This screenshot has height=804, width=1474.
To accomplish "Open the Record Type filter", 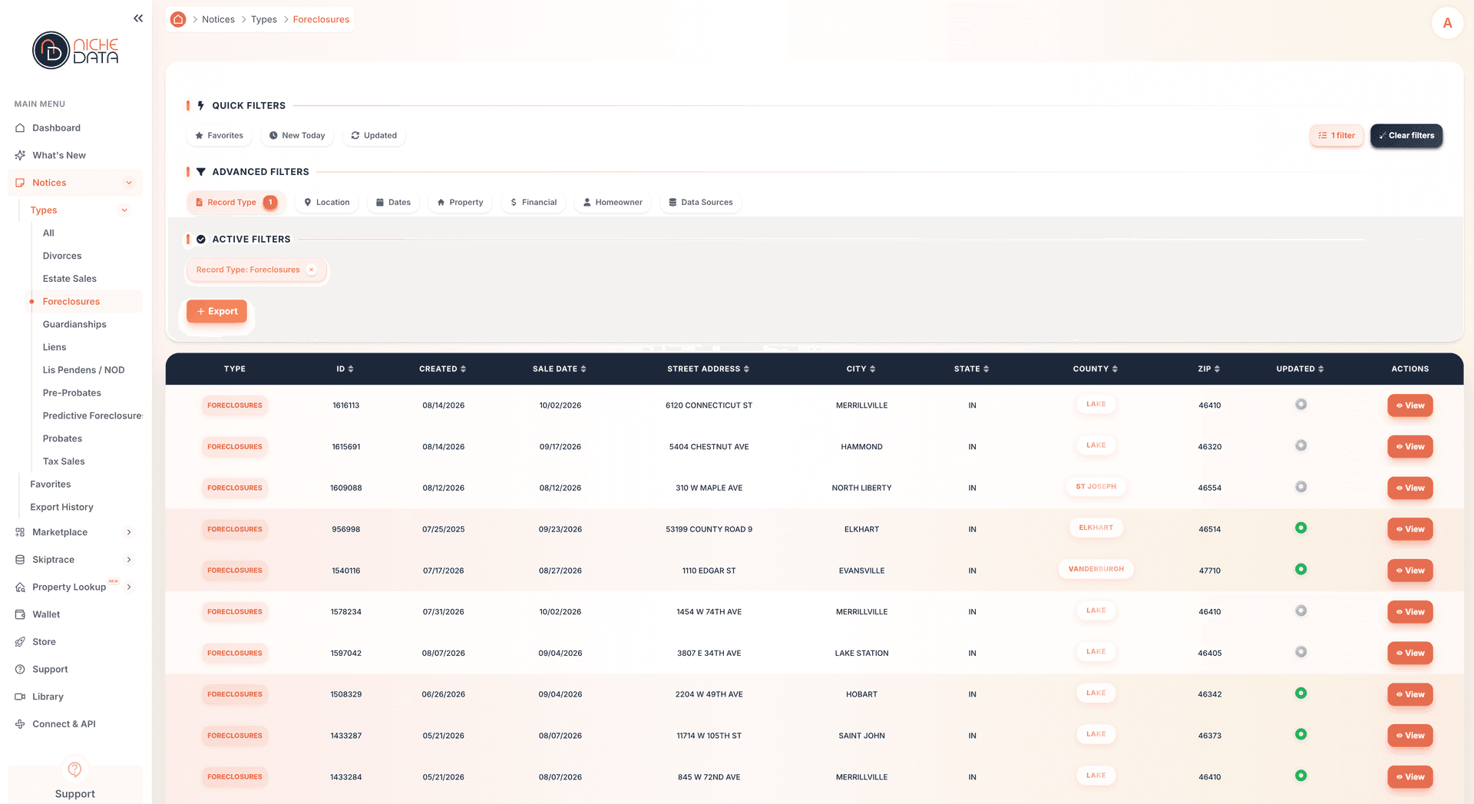I will (236, 203).
